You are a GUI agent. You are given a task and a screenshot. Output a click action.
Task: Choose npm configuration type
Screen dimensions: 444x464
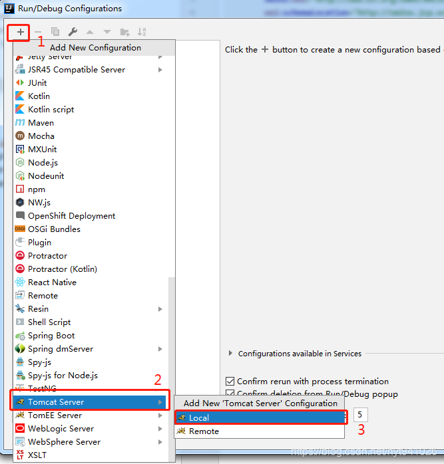click(x=94, y=189)
